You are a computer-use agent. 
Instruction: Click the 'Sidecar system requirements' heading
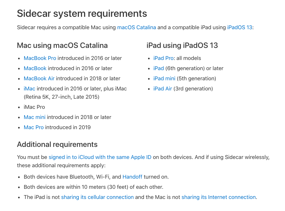coord(82,13)
